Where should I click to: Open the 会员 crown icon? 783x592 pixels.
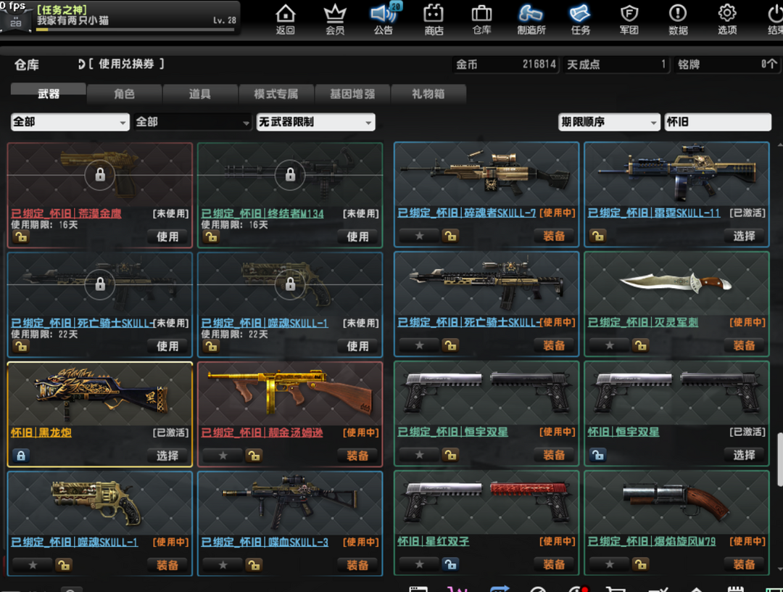(x=334, y=20)
